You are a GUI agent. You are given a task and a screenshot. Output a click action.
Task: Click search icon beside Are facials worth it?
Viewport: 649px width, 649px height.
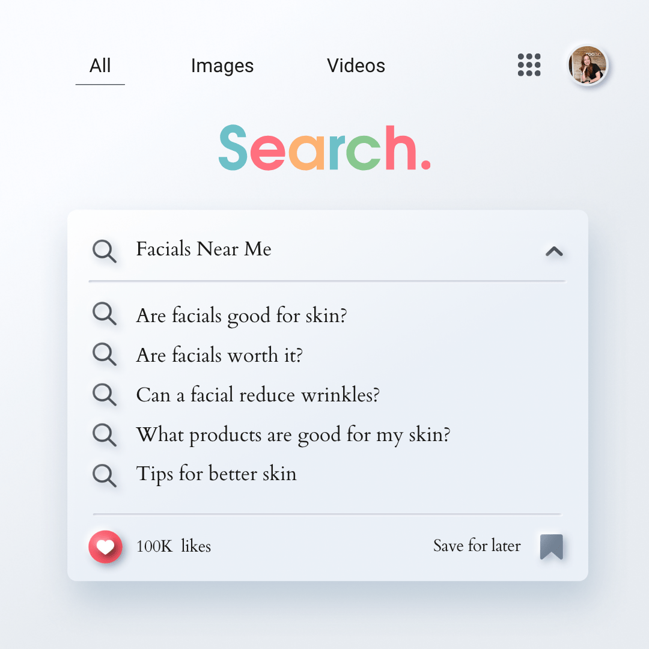[105, 355]
